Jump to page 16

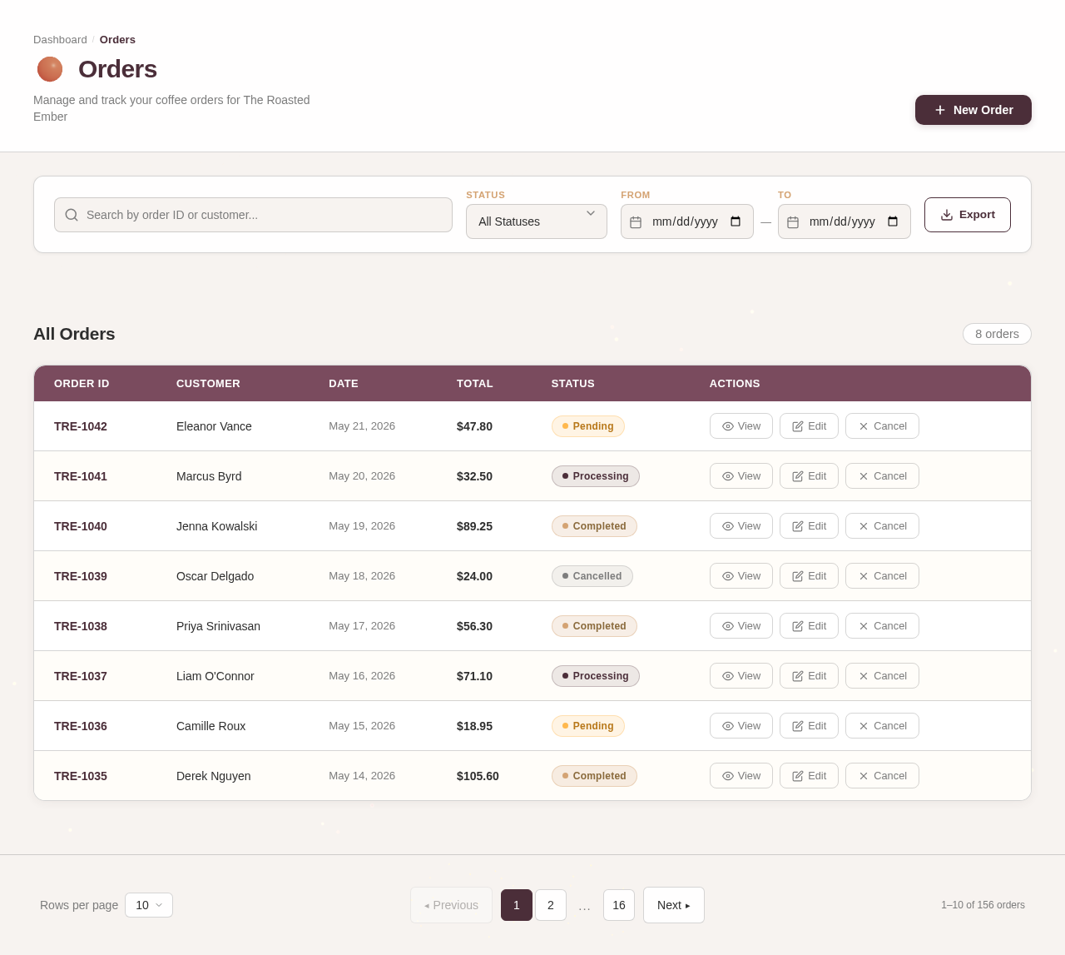[x=619, y=905]
